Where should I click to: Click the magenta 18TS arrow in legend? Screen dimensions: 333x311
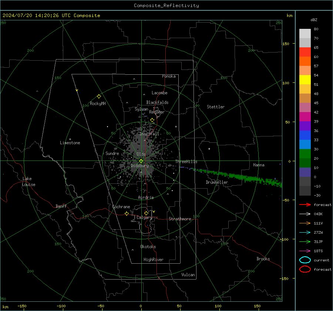click(305, 251)
